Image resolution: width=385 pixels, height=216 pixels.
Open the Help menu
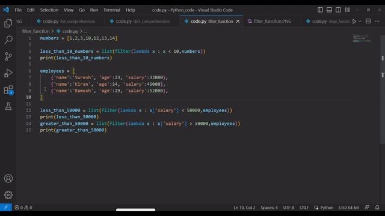click(131, 10)
